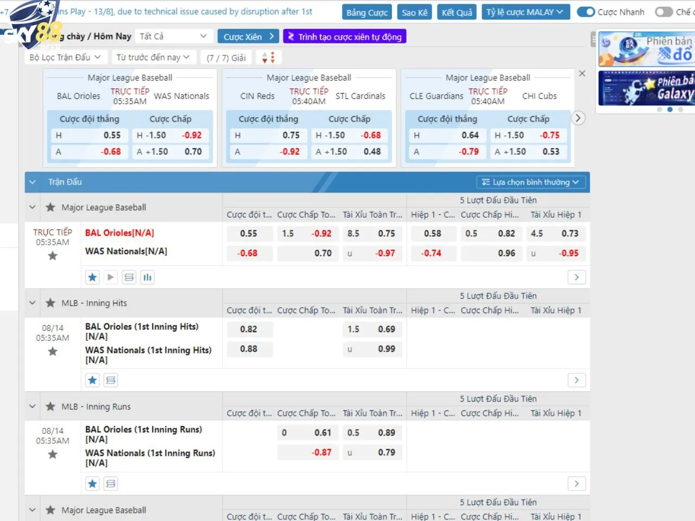Show next featured match cards with arrow
This screenshot has height=521, width=695.
coord(578,118)
